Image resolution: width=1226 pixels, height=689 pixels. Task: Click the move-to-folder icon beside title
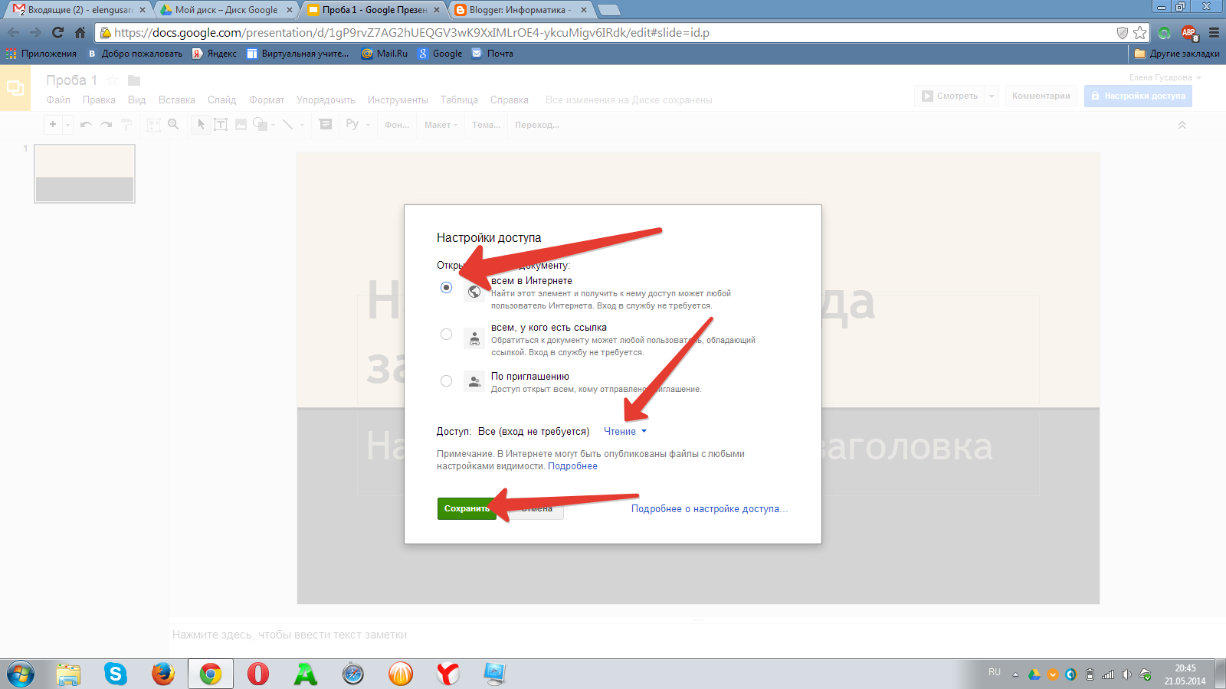pos(134,80)
